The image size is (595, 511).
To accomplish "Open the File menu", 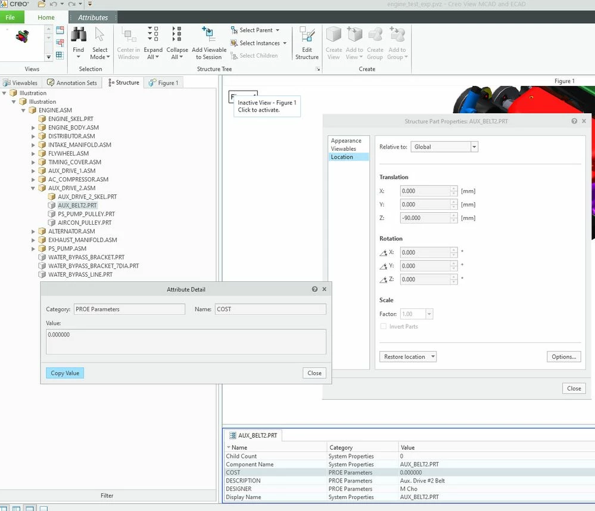I will [x=10, y=17].
